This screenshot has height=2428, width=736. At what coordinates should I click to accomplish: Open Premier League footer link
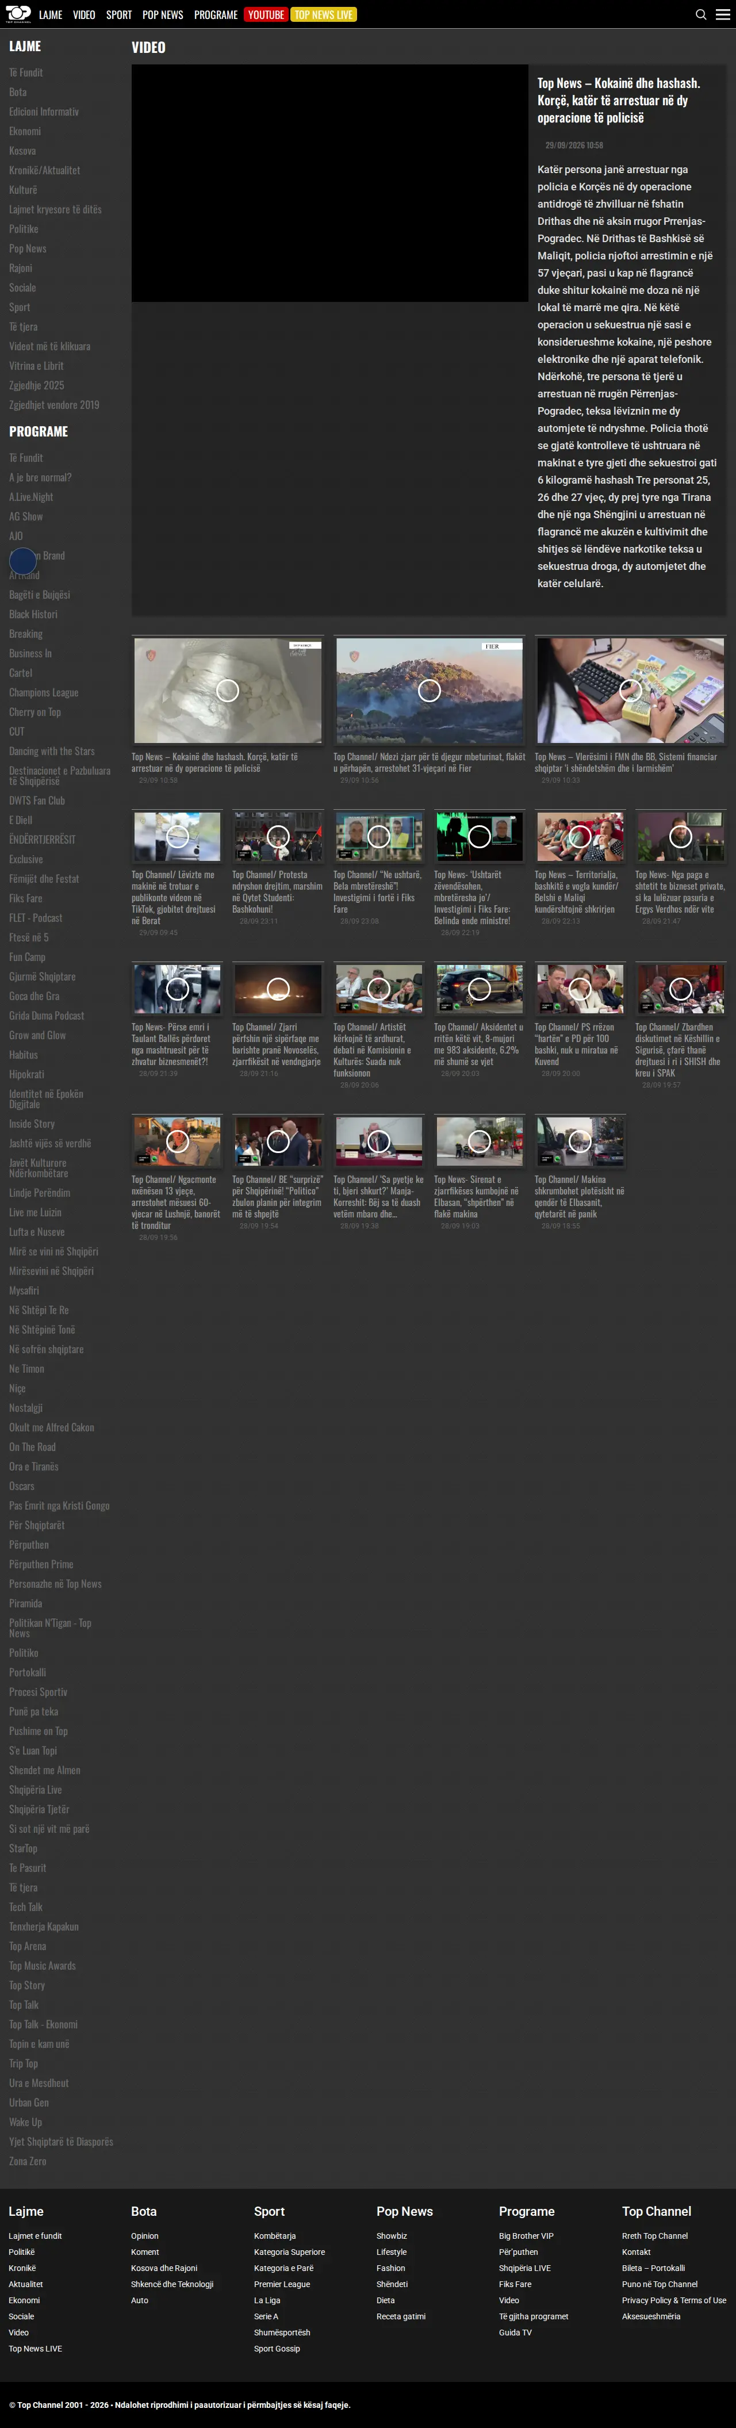coord(282,2284)
